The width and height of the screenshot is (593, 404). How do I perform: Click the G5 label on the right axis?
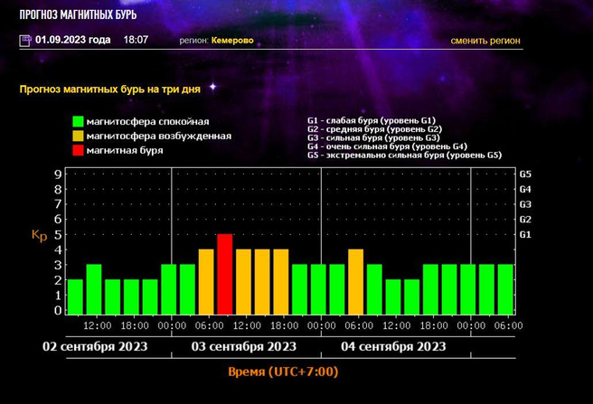point(525,174)
